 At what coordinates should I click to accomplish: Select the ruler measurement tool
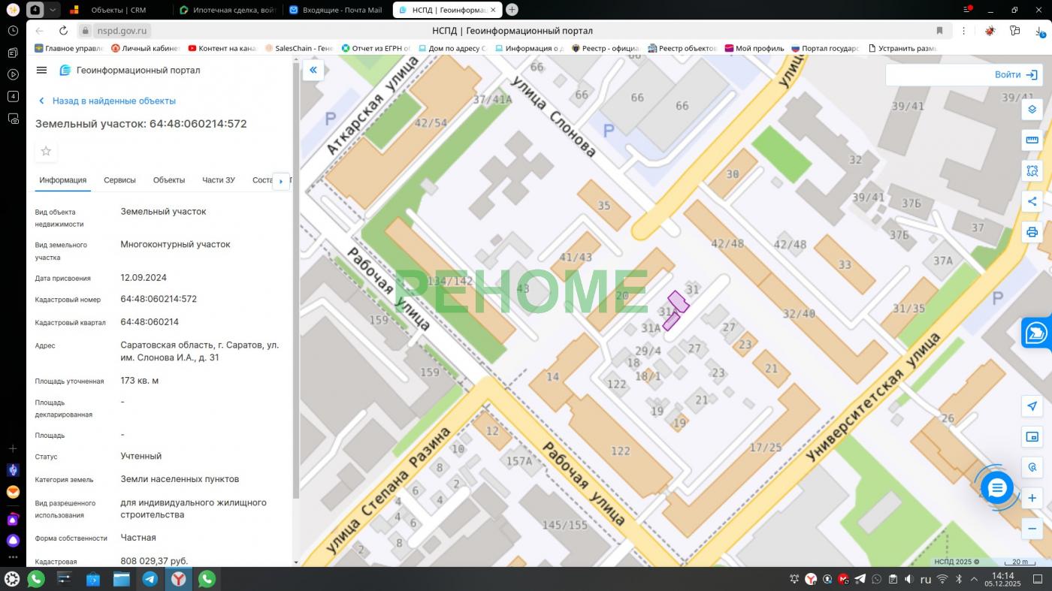(x=1032, y=140)
